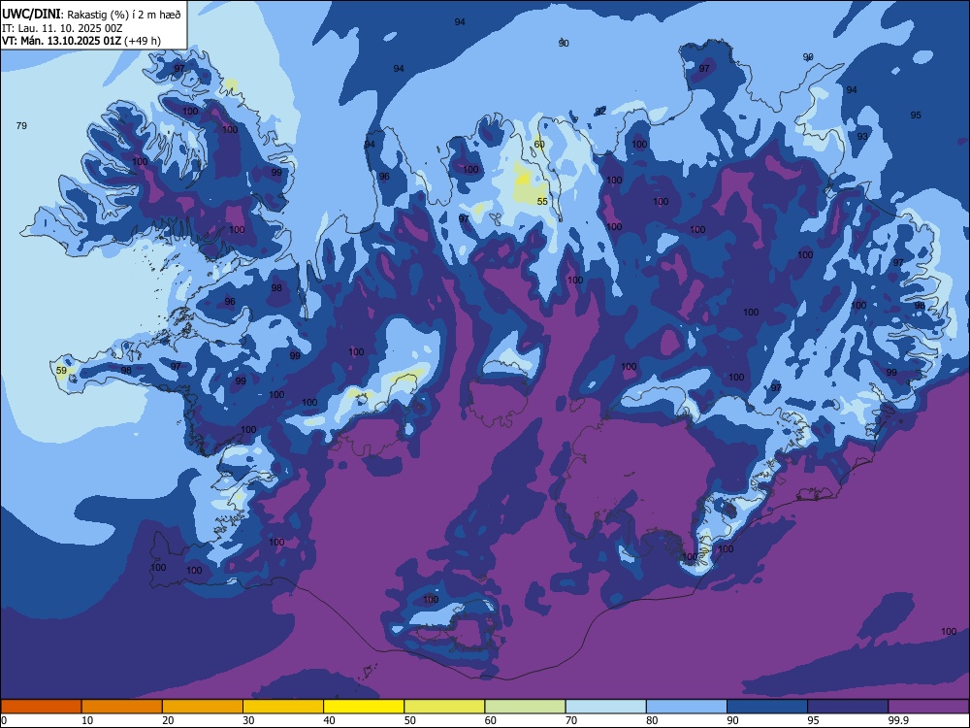Select the sky blue 80–90 legend swatch
Image resolution: width=970 pixels, height=728 pixels.
coord(687,707)
